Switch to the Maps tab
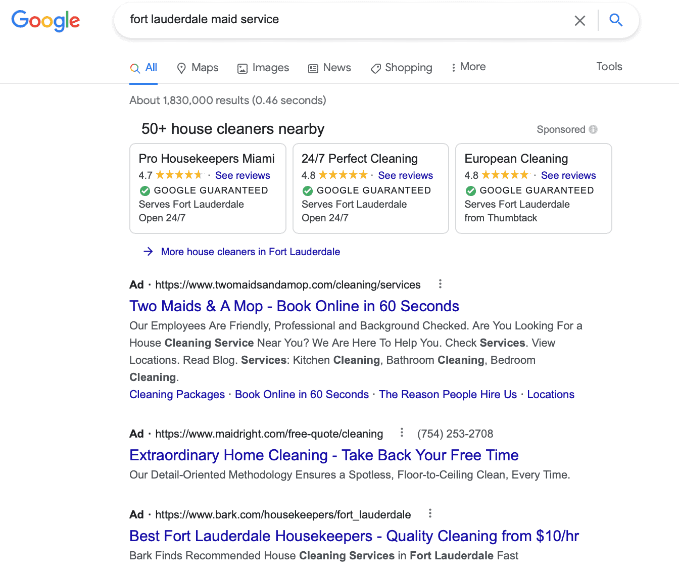679x574 pixels. [x=198, y=68]
